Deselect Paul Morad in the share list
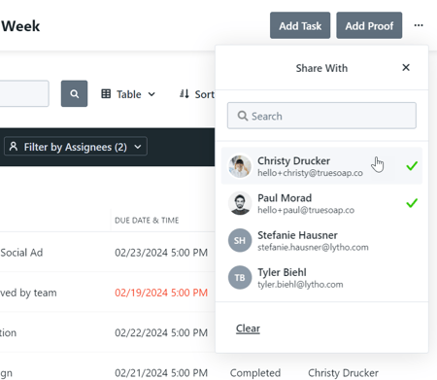 coord(321,203)
